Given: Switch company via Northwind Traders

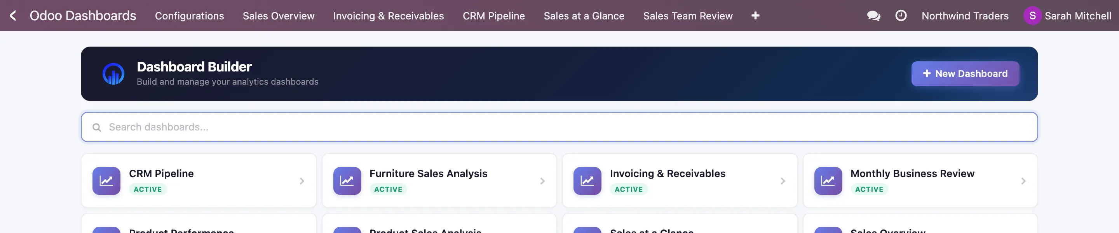Looking at the screenshot, I should pos(965,16).
